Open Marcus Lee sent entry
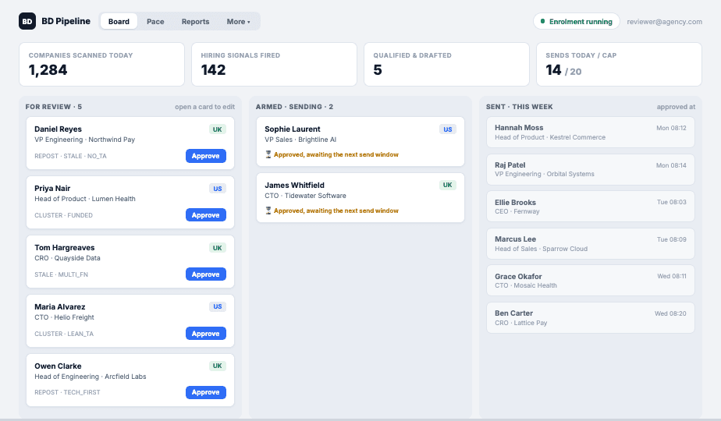The image size is (721, 421). pos(591,243)
